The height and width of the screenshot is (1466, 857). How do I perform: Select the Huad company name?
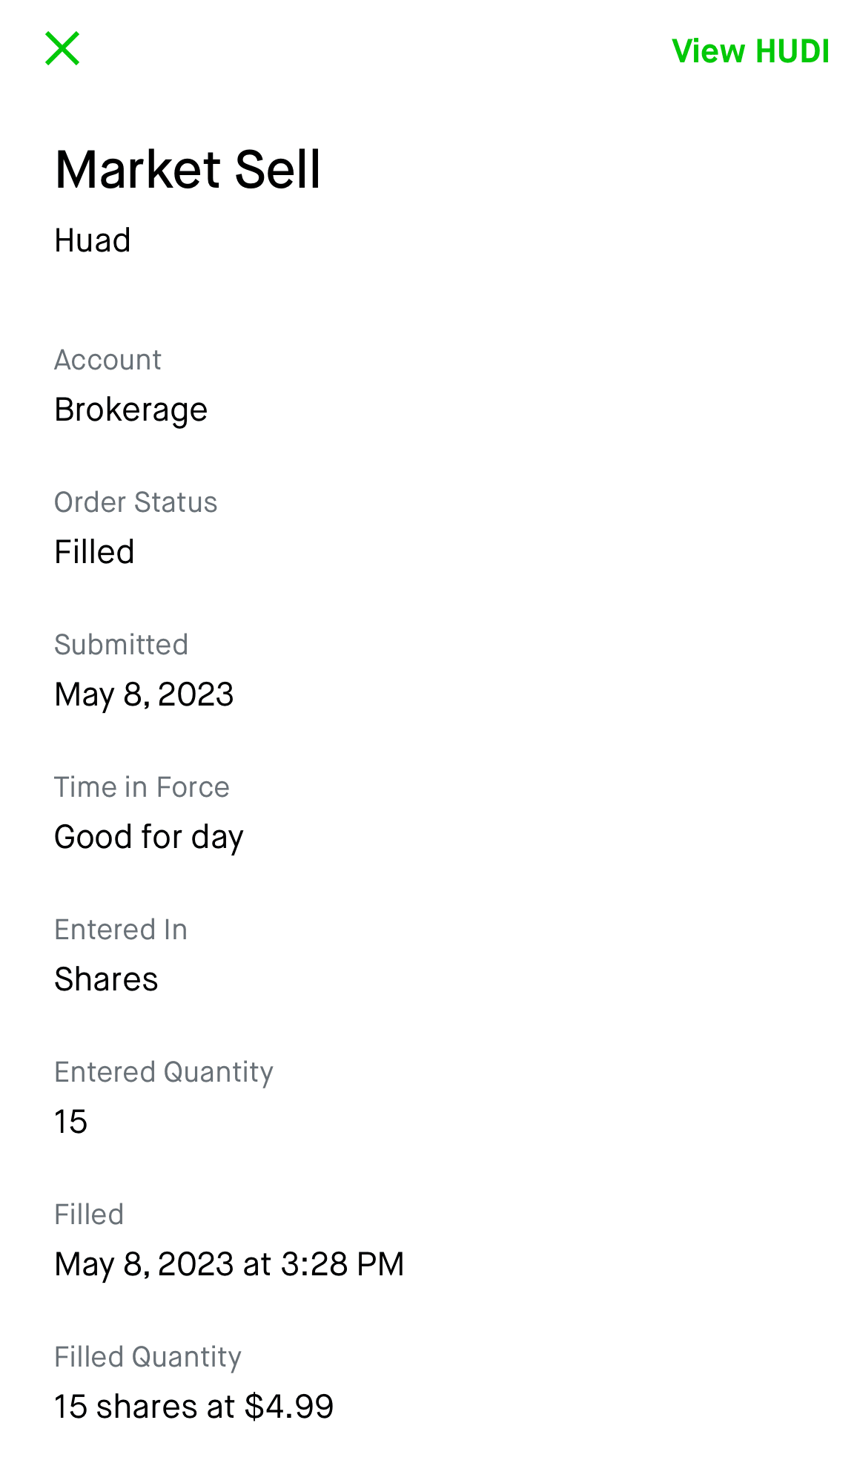coord(93,240)
